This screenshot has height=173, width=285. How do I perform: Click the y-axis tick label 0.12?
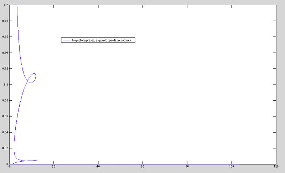click(5, 69)
